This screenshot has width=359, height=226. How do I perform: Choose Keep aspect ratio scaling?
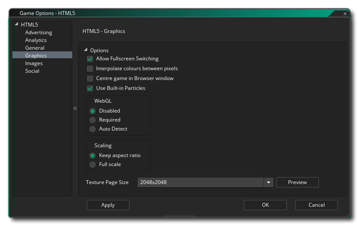click(92, 156)
